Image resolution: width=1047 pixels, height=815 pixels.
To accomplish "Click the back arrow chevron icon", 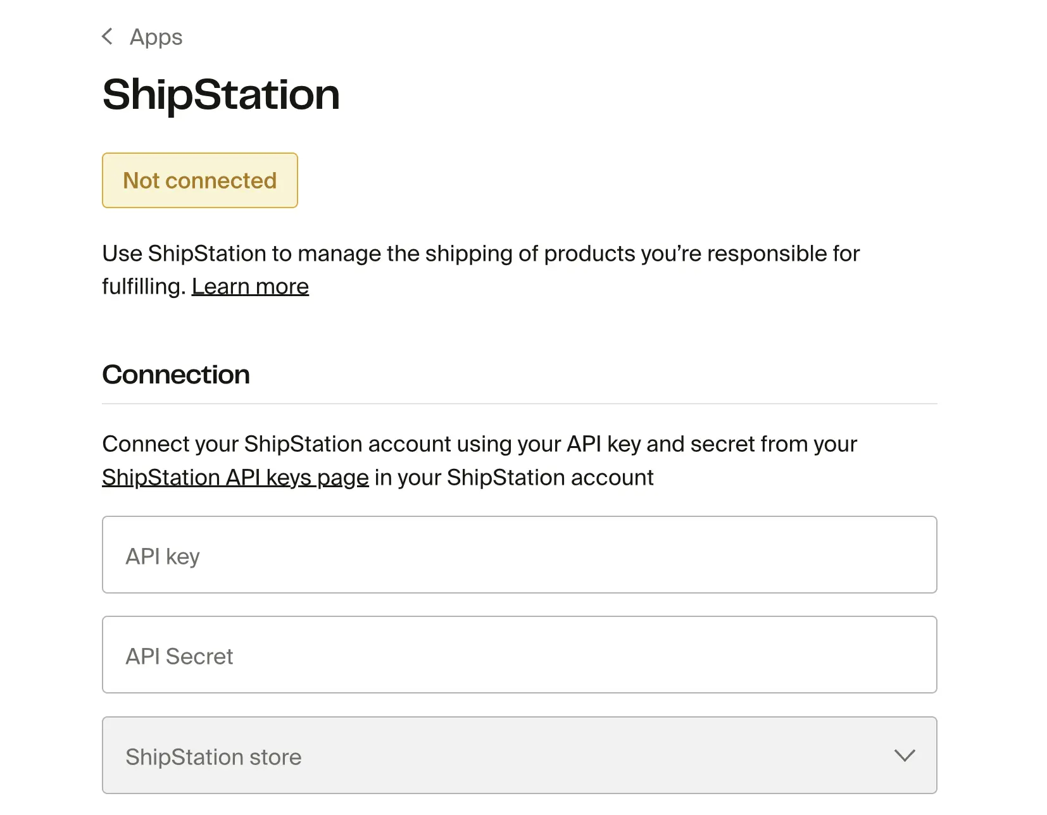I will (x=106, y=37).
